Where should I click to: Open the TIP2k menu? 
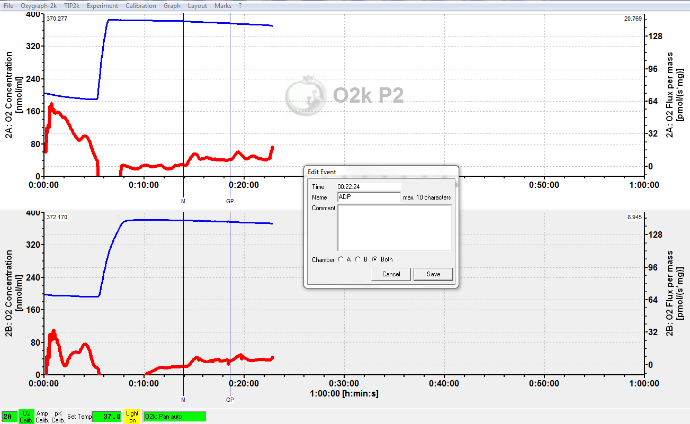click(72, 6)
